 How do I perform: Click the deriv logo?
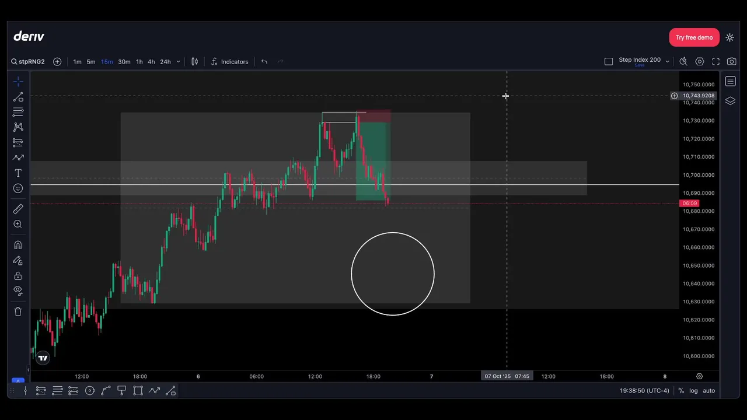pyautogui.click(x=29, y=36)
